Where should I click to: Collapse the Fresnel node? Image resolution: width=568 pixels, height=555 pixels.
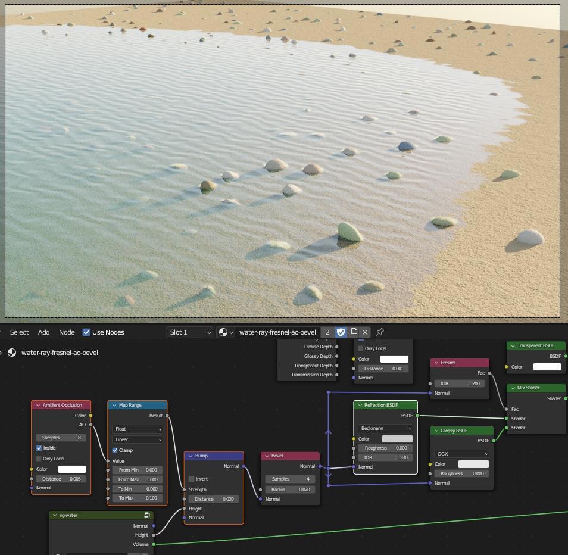pyautogui.click(x=436, y=363)
